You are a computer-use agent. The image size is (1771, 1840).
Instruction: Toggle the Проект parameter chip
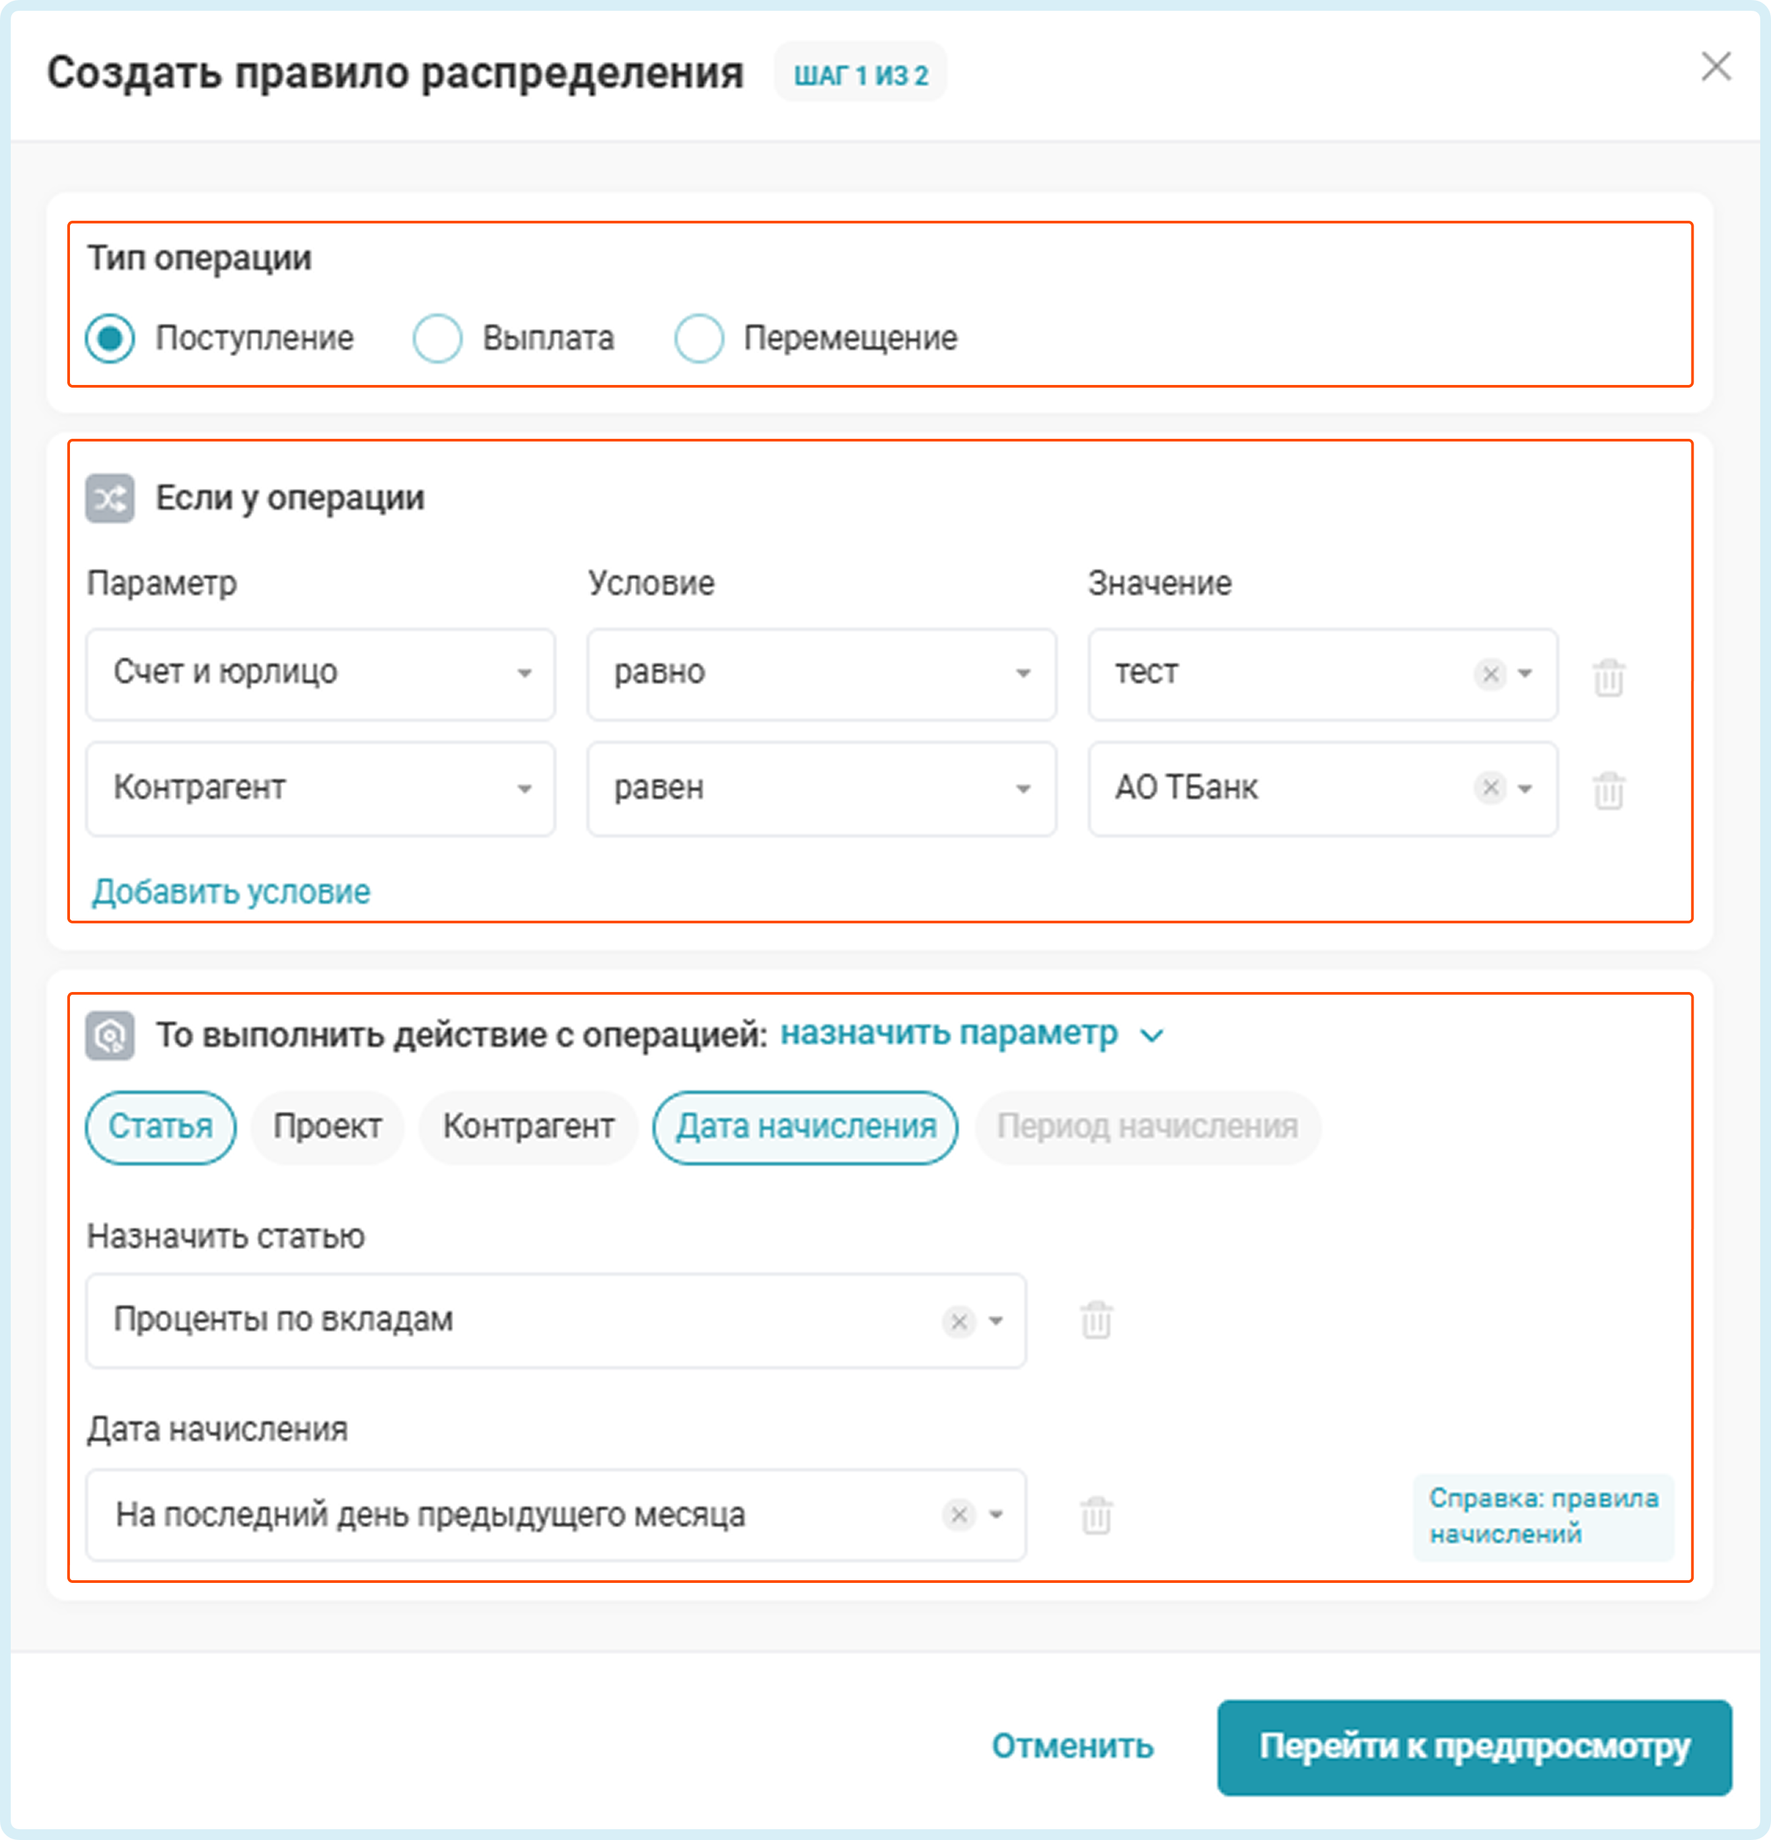pyautogui.click(x=326, y=1127)
